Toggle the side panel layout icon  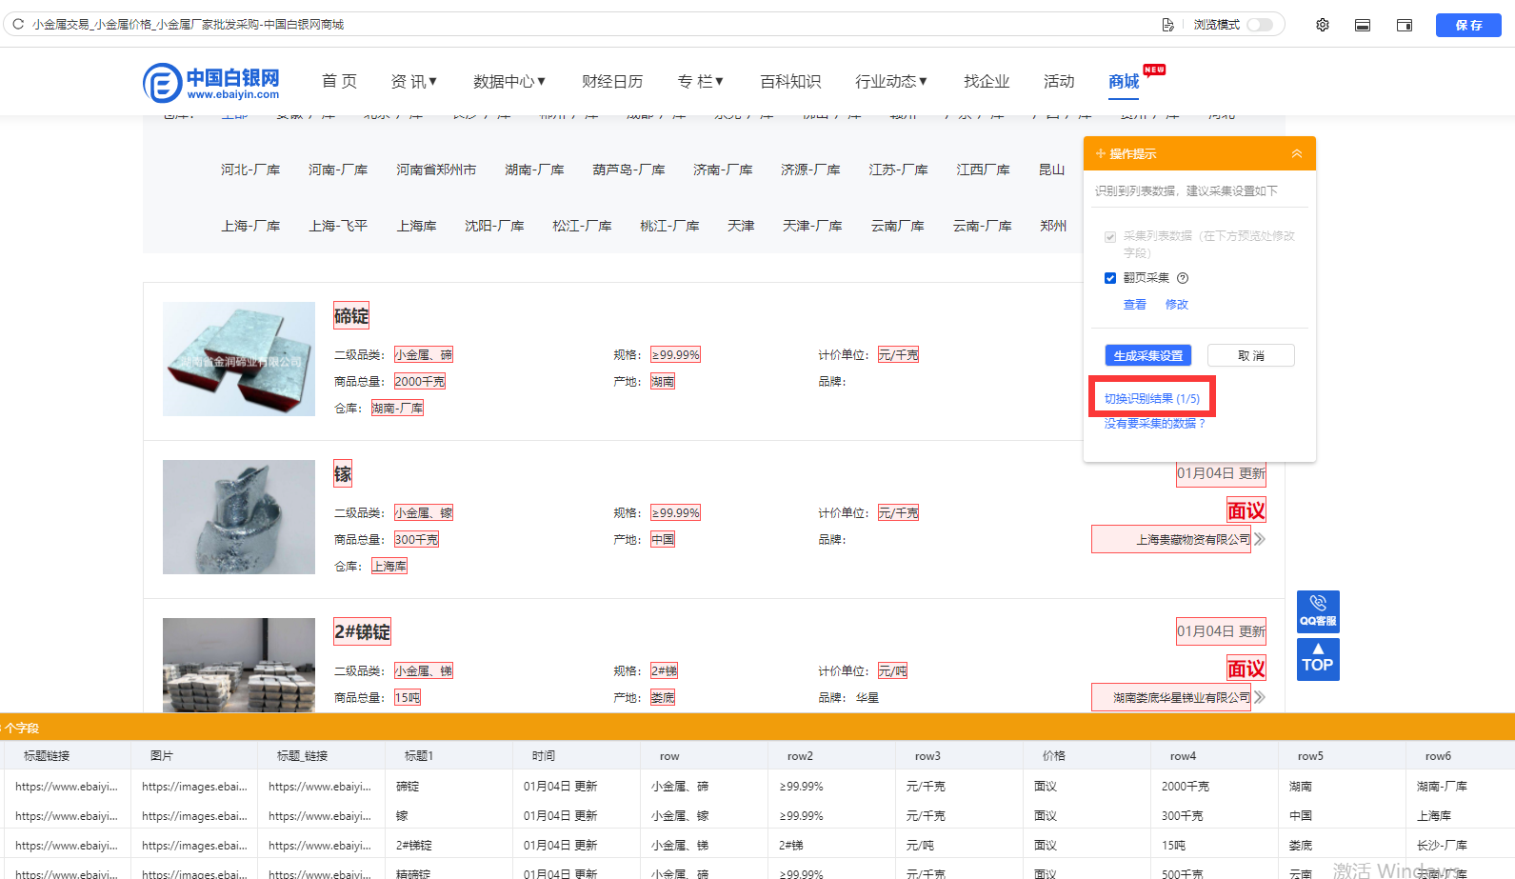(x=1405, y=25)
